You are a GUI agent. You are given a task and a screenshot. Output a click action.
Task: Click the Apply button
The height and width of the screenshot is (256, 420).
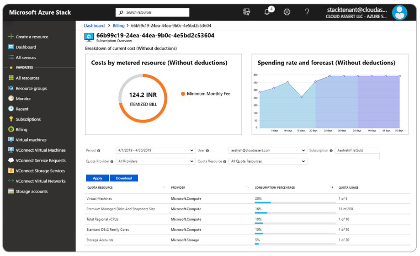tap(97, 178)
